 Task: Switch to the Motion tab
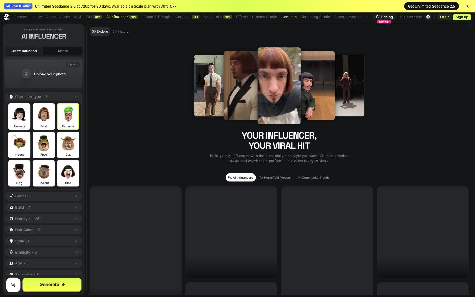(x=63, y=51)
